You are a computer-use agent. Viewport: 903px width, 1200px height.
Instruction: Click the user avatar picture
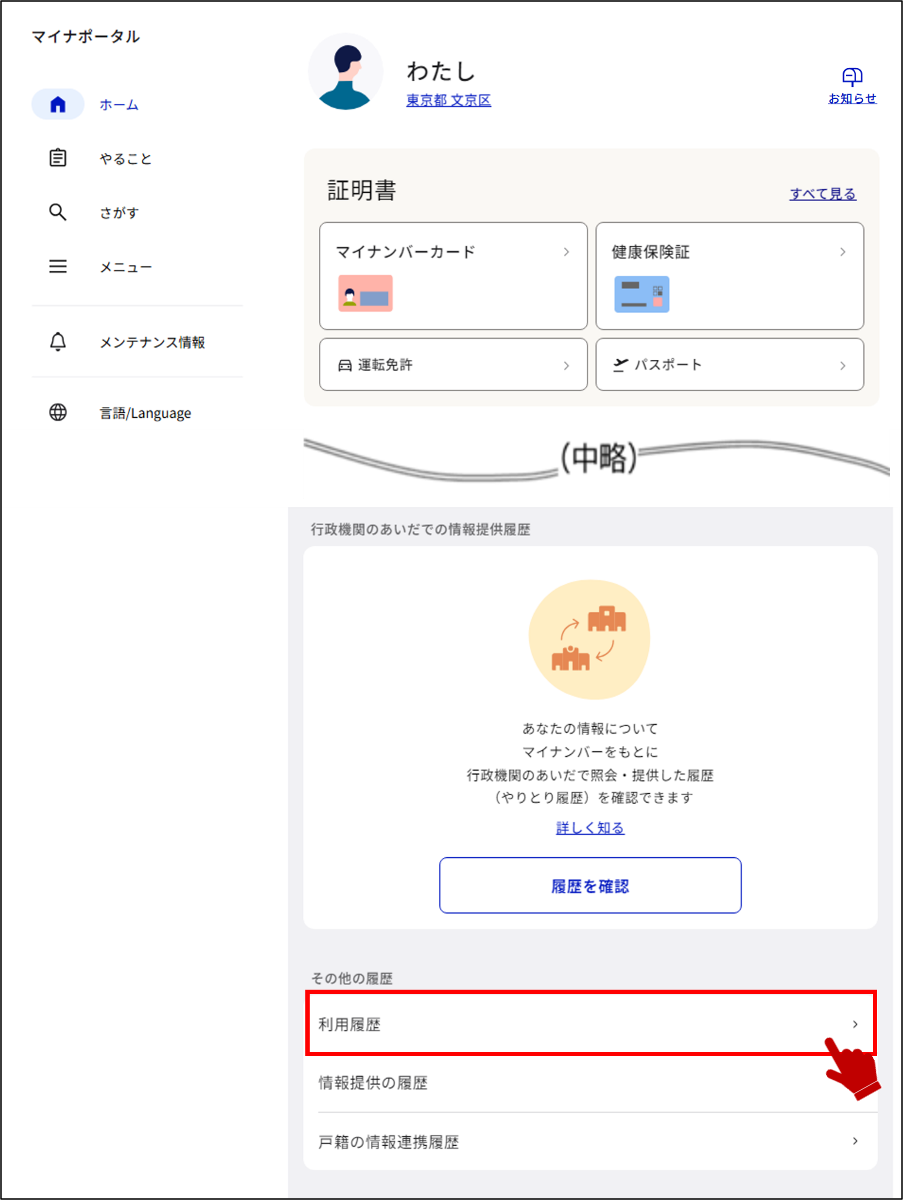click(346, 72)
